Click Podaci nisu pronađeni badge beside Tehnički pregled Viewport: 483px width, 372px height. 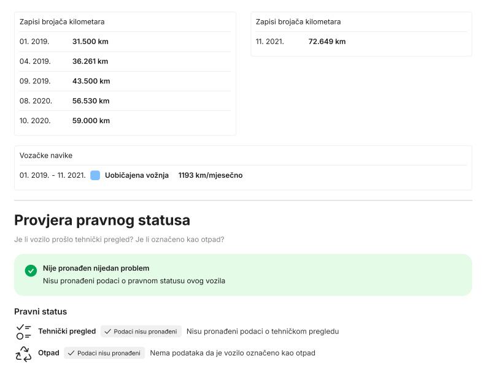click(141, 332)
